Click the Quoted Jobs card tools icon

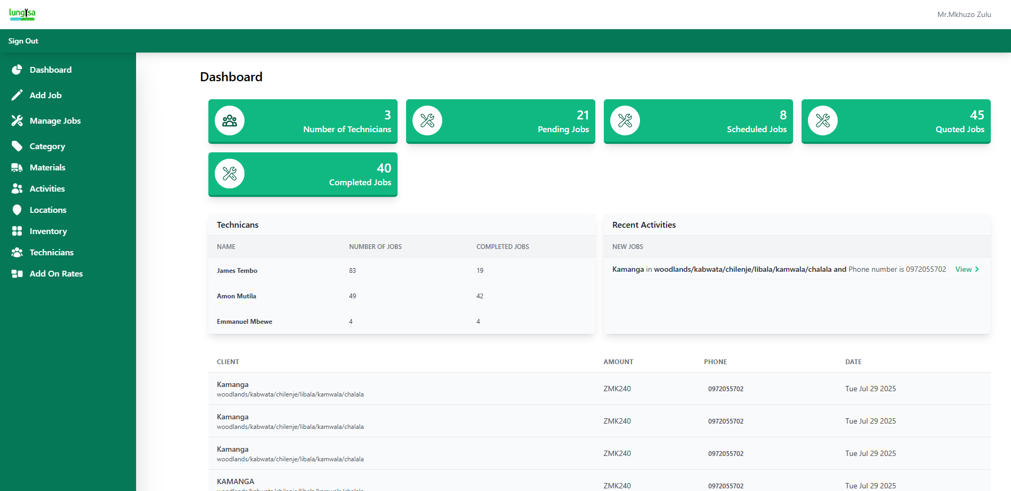823,120
